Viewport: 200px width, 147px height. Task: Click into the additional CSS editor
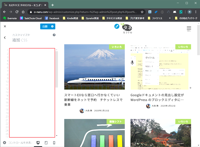pos(32,93)
